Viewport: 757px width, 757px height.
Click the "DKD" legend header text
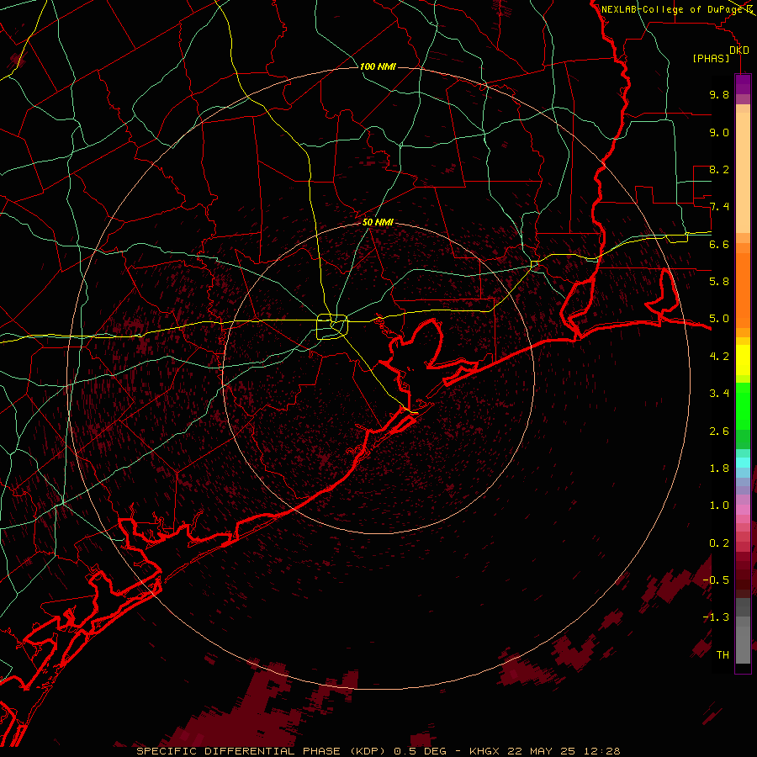[739, 50]
